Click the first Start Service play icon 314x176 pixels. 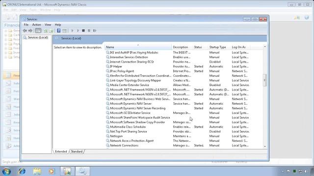point(72,30)
